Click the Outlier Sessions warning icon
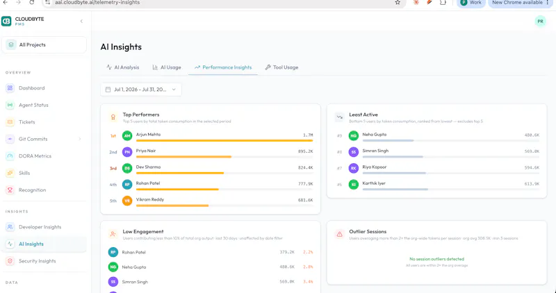Screen dimensions: 556x293 (x=339, y=234)
